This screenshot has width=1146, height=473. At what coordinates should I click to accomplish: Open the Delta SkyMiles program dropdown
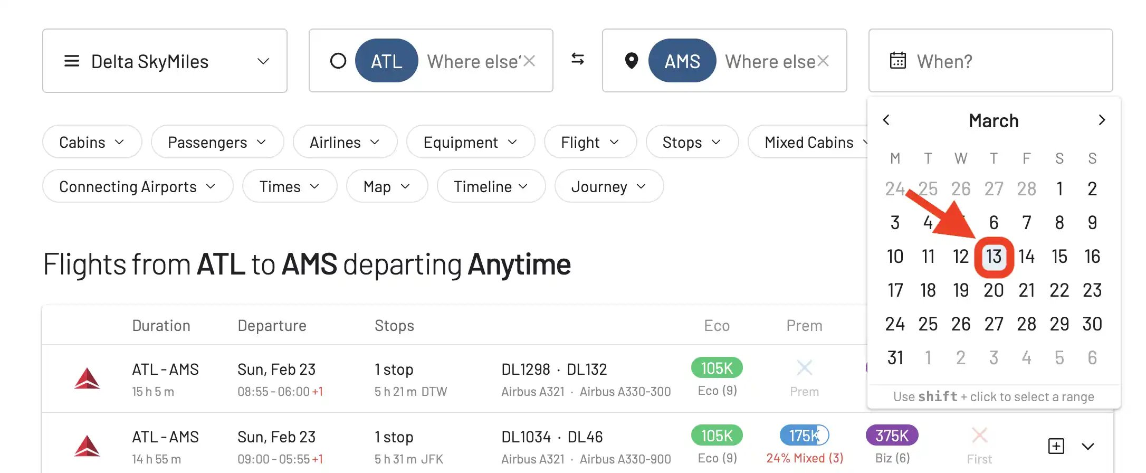pos(165,61)
